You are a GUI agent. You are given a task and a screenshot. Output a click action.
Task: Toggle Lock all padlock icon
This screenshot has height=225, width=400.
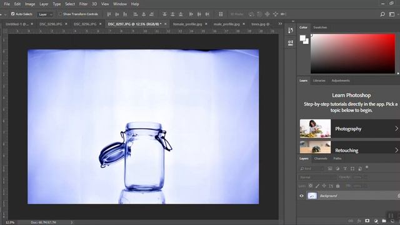pos(337,186)
